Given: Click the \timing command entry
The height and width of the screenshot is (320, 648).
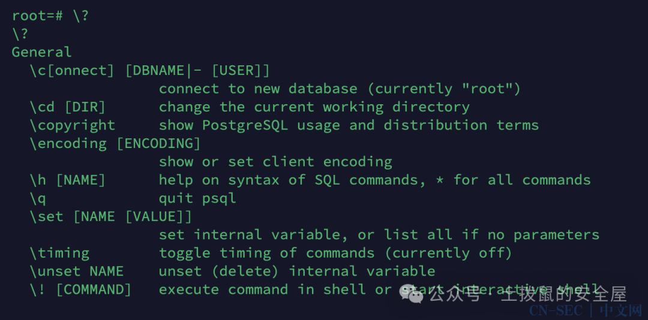Looking at the screenshot, I should (59, 253).
